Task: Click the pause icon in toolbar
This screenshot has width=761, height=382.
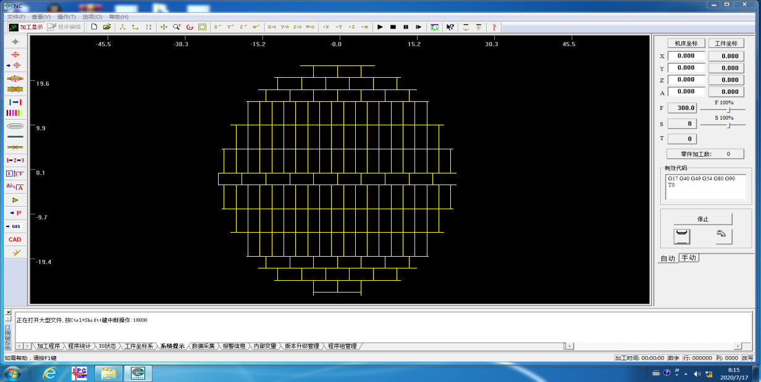Action: [x=406, y=27]
